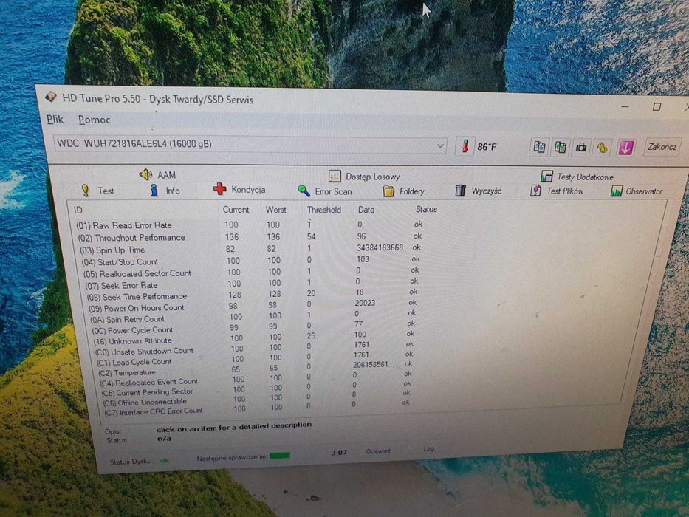Switch to the Foldery tab
The image size is (689, 517).
[403, 191]
